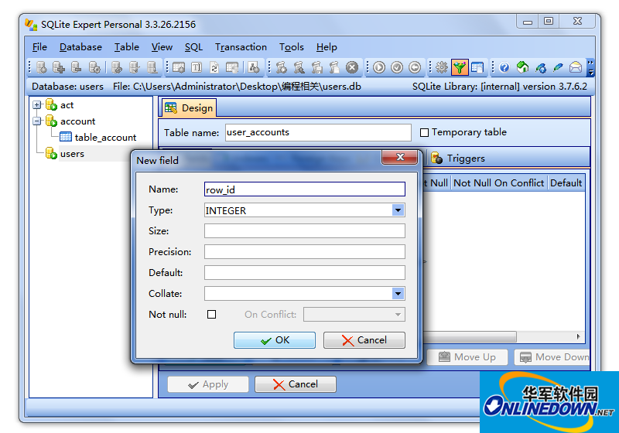619x433 pixels.
Task: Click the Rename Table toolbar icon
Action: tap(197, 67)
